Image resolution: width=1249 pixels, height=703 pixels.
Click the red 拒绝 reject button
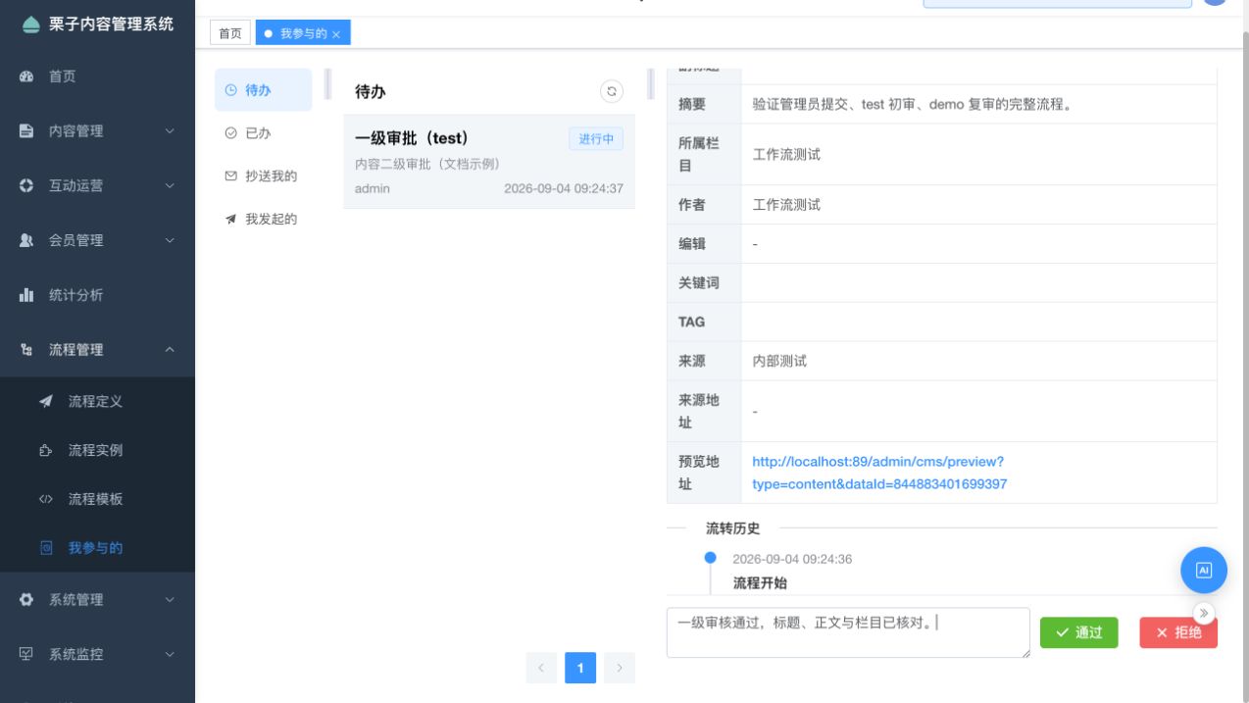coord(1178,632)
